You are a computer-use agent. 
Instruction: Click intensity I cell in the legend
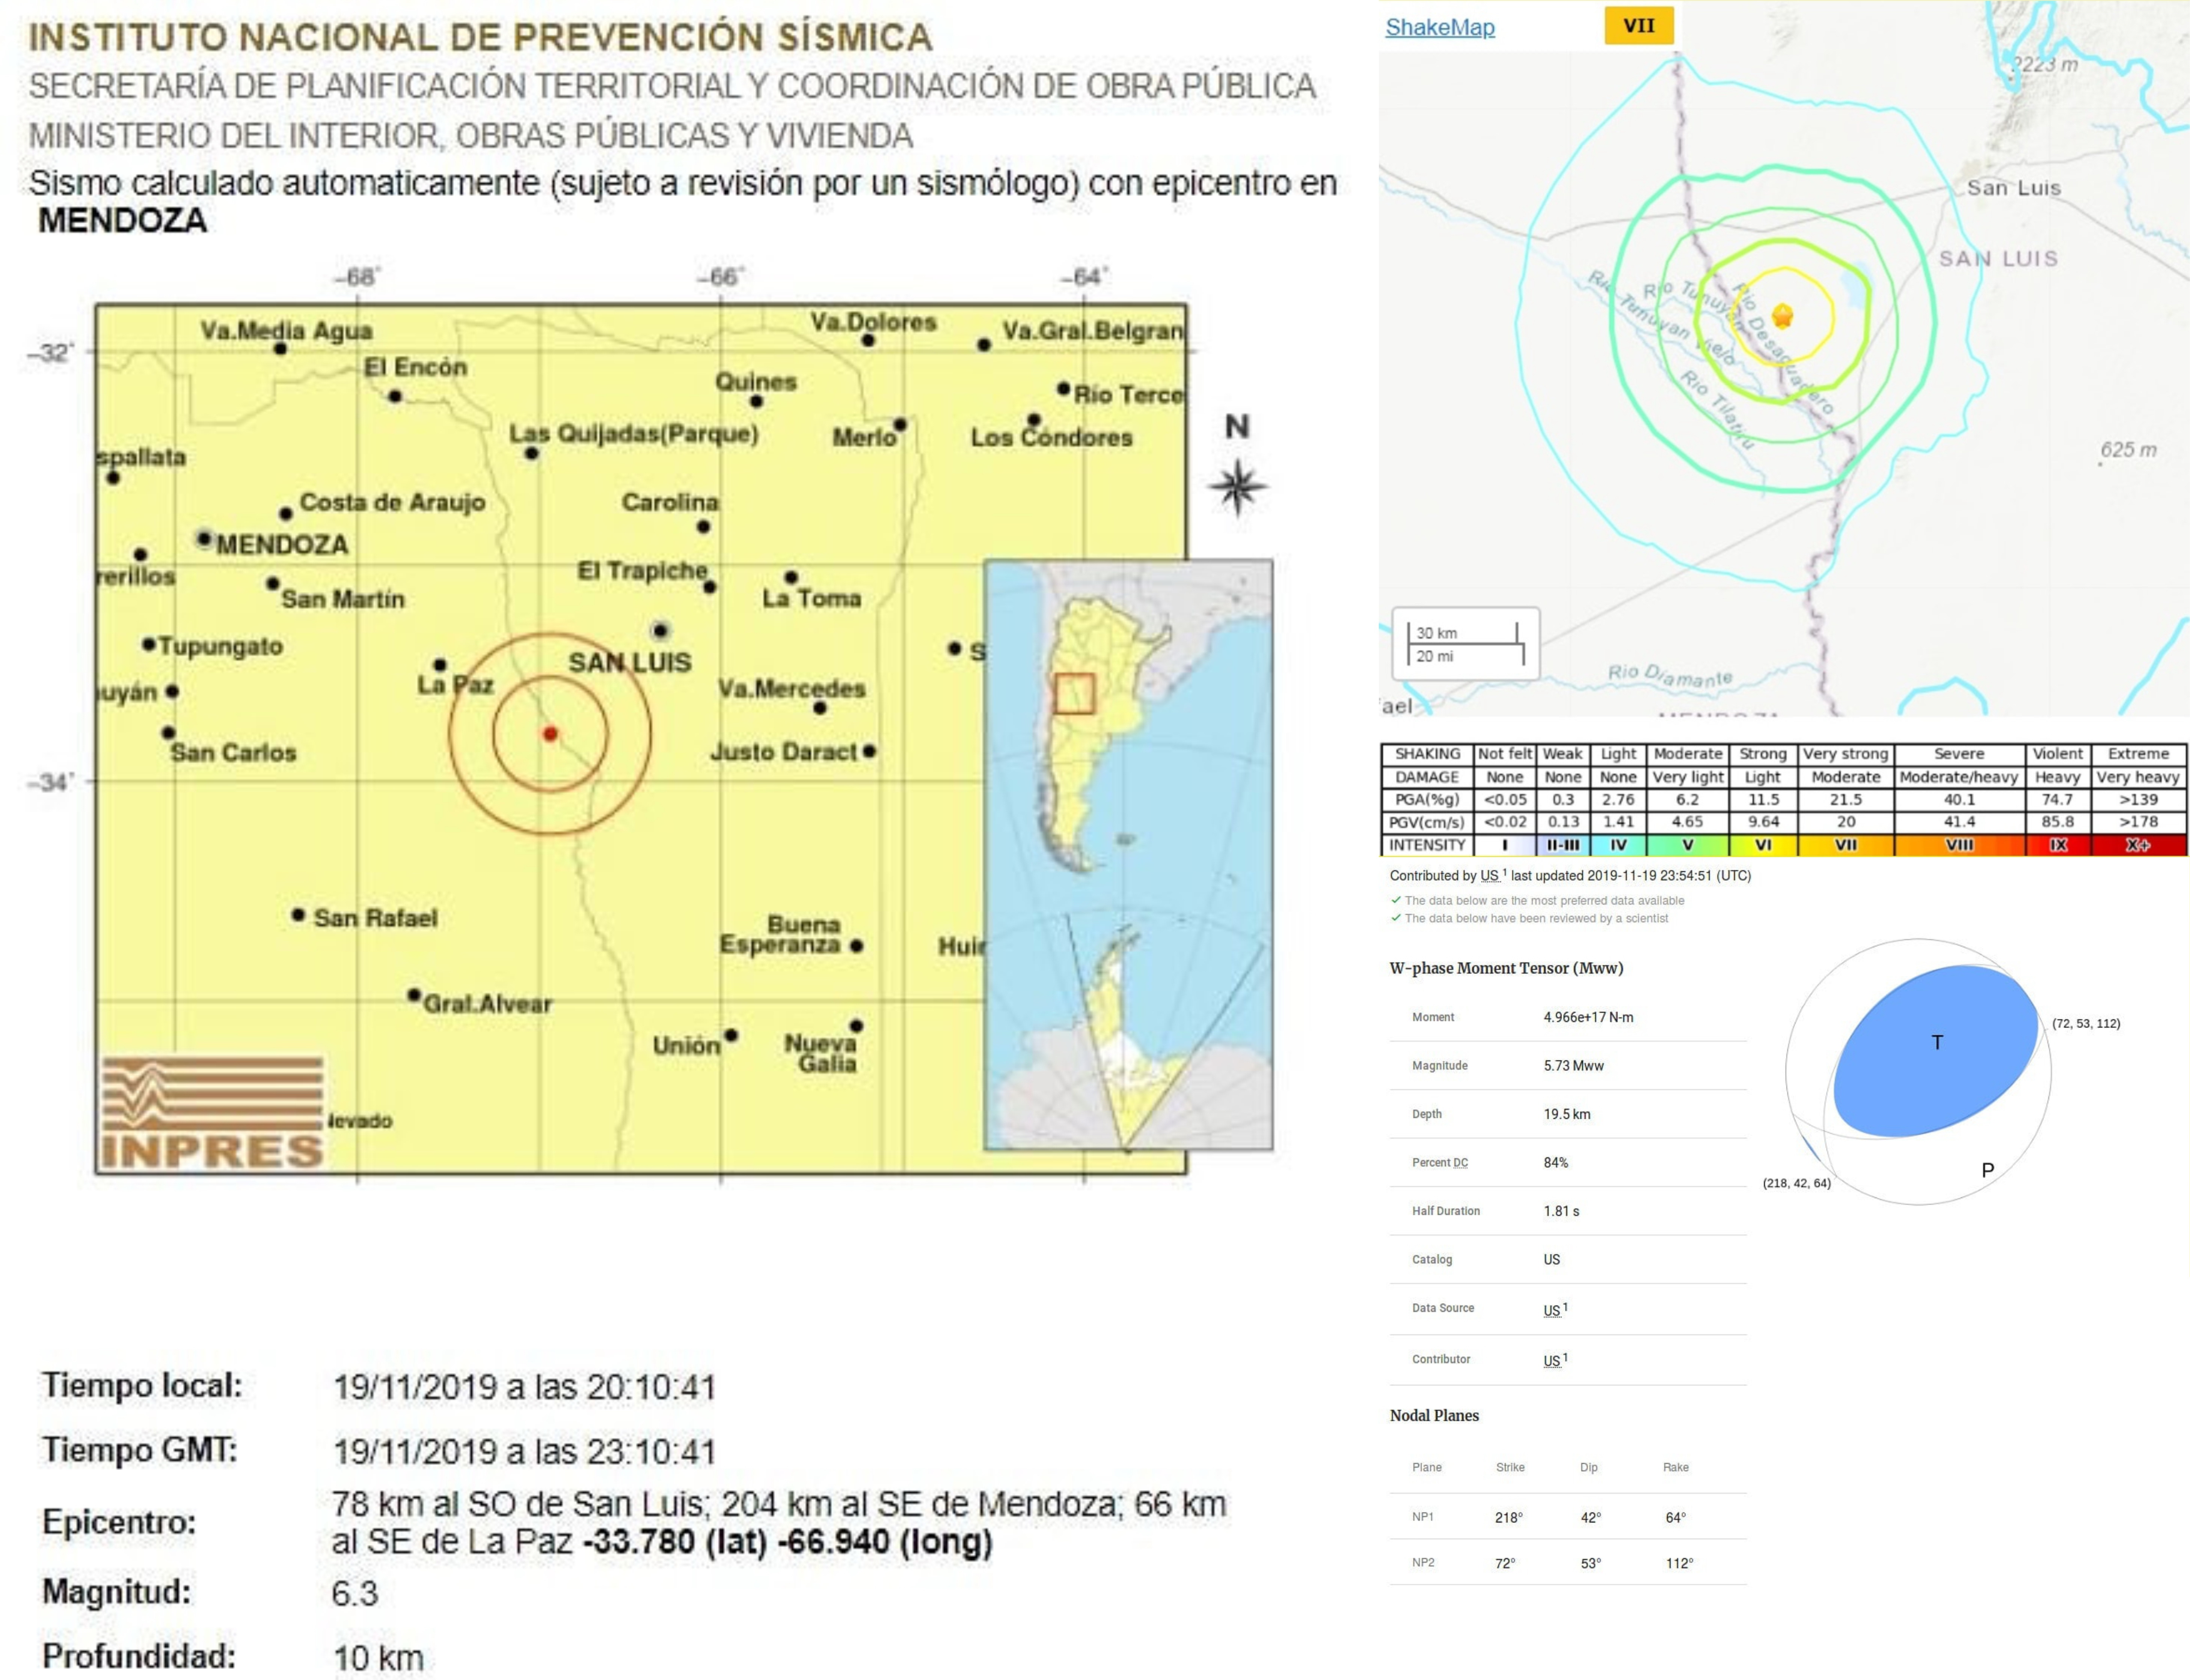click(1505, 845)
